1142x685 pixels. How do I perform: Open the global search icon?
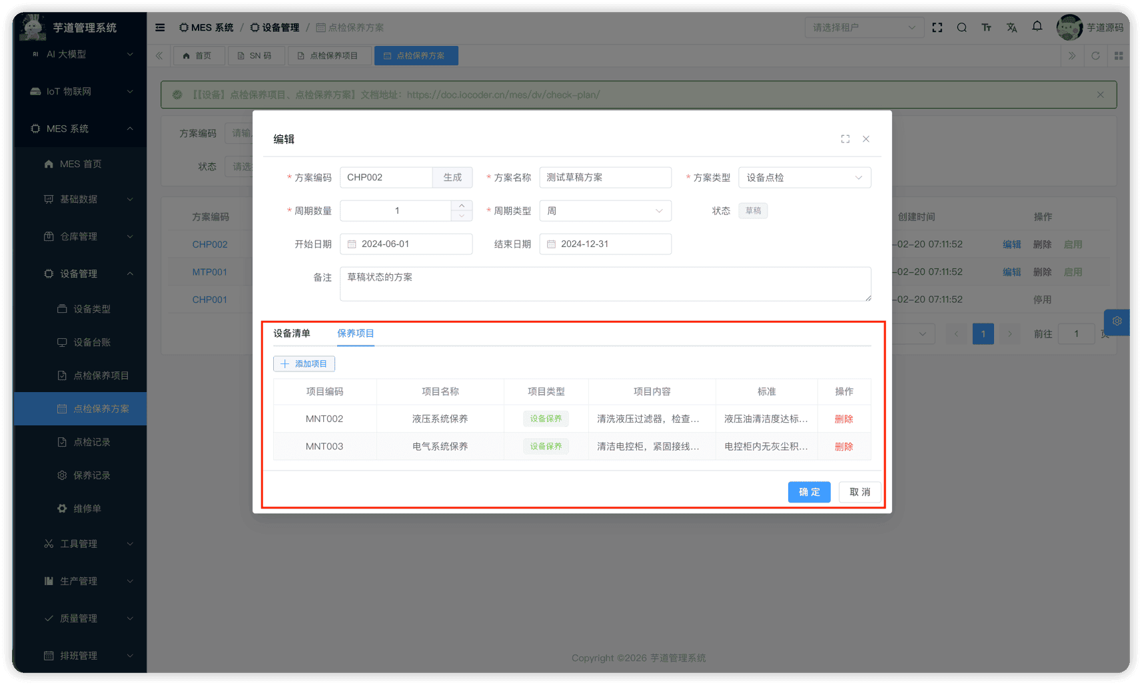961,27
